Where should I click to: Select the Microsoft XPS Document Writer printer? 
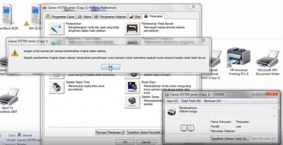pos(268,63)
